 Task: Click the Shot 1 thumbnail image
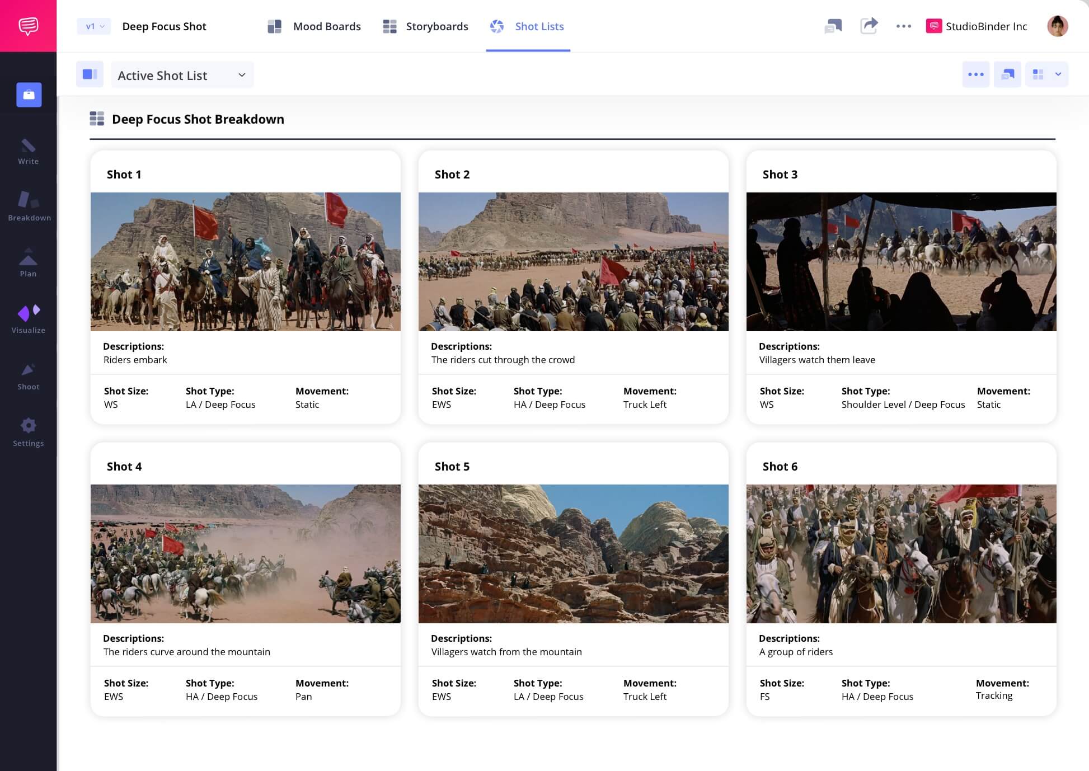point(245,261)
